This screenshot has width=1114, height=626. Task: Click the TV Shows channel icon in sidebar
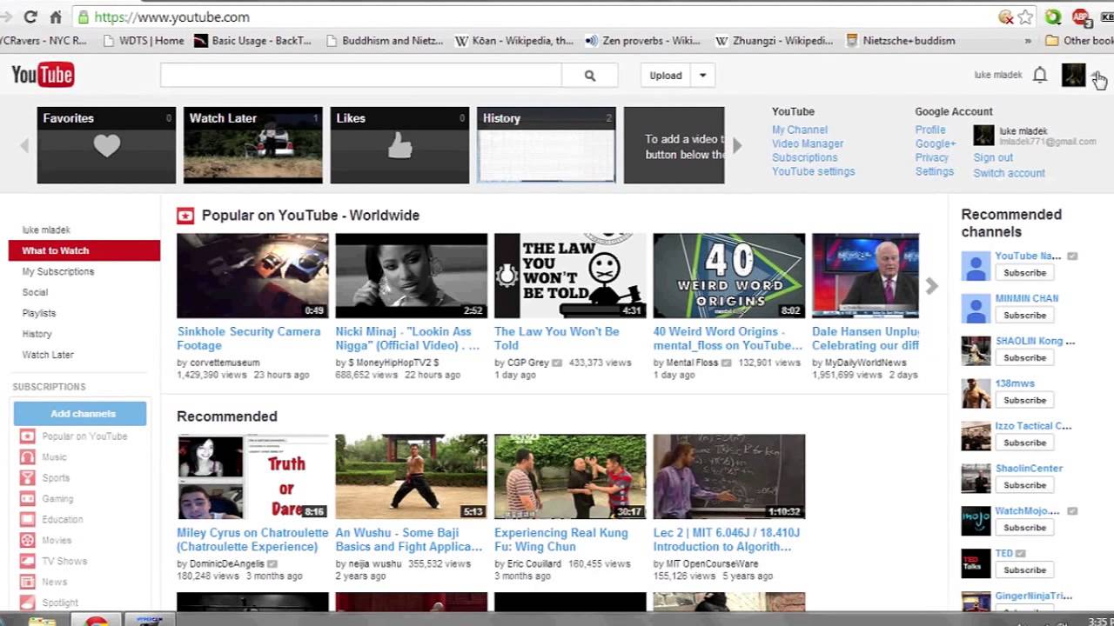[28, 562]
